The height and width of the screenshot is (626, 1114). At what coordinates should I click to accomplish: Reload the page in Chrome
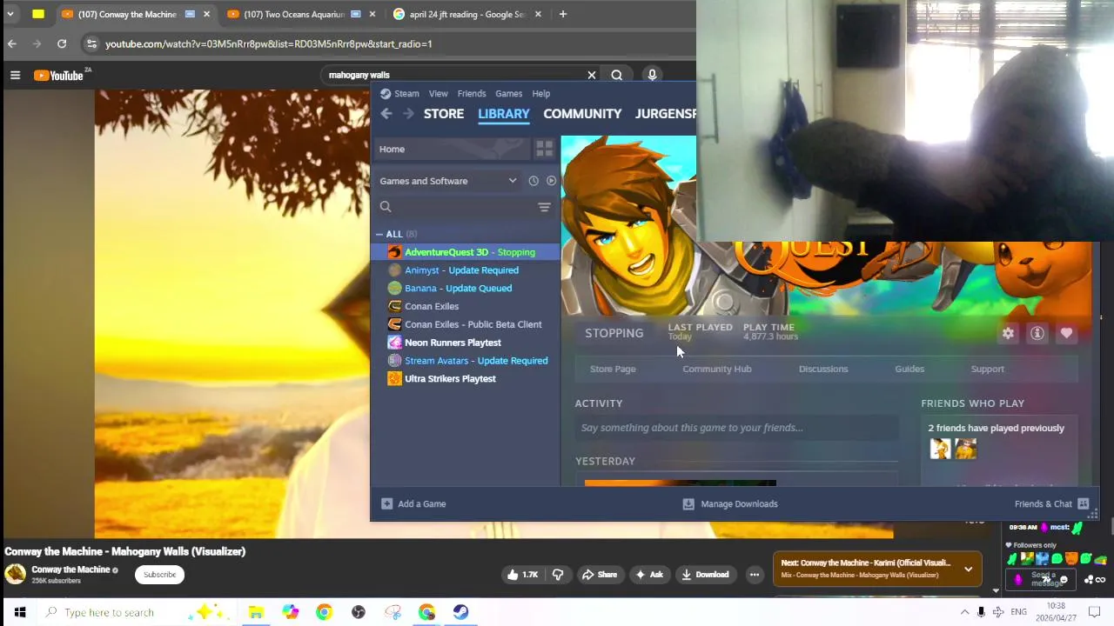click(x=62, y=43)
